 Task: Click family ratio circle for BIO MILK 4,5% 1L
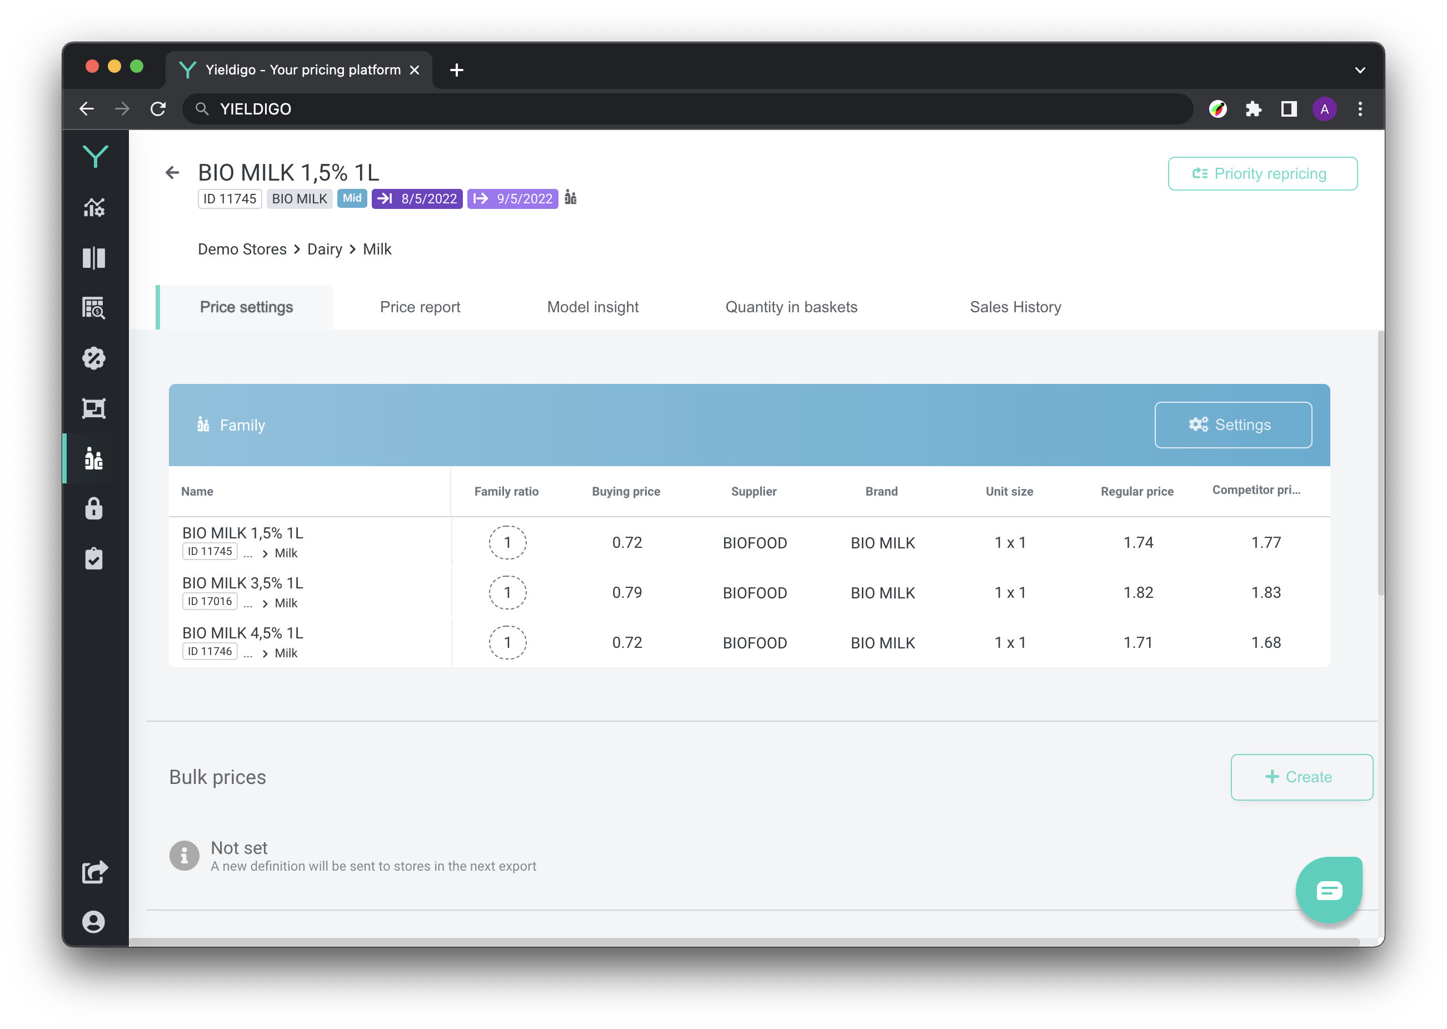point(507,642)
